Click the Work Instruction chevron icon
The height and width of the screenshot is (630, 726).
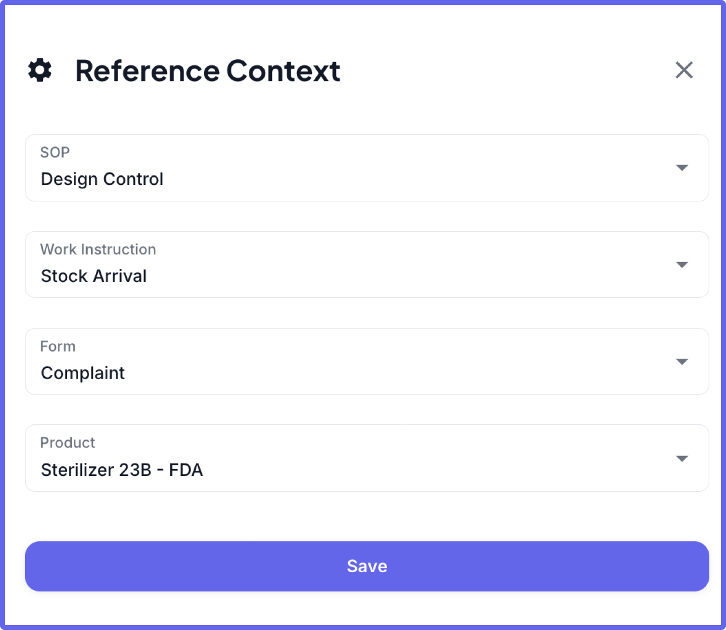tap(682, 264)
